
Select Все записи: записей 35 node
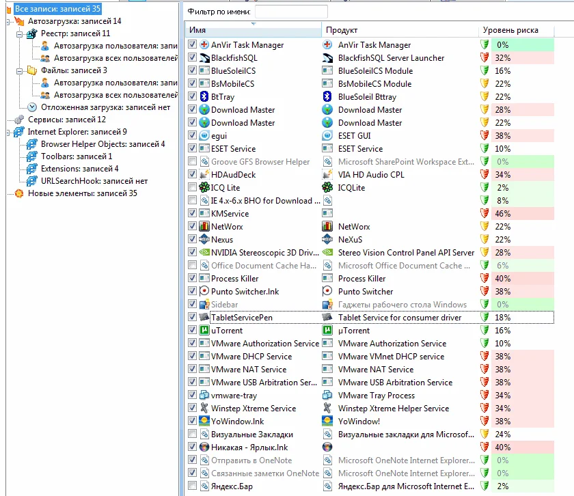point(57,9)
